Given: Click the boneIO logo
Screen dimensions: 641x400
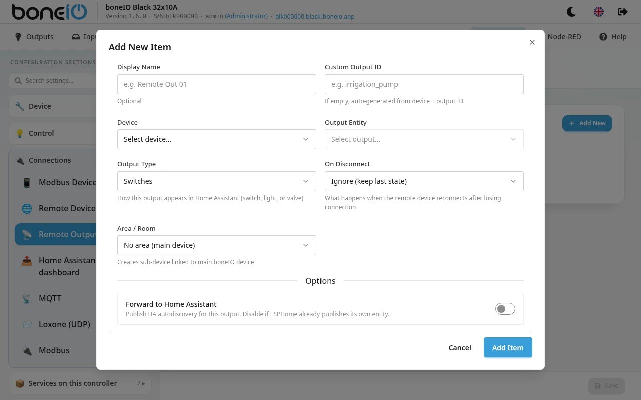Looking at the screenshot, I should point(49,12).
